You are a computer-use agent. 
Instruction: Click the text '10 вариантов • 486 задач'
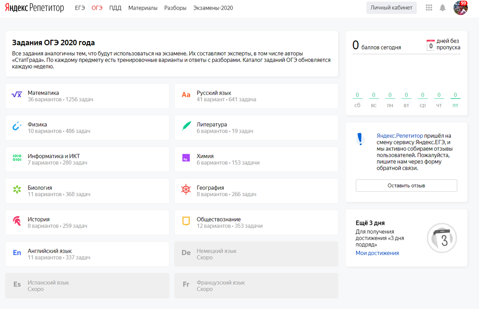click(x=59, y=131)
